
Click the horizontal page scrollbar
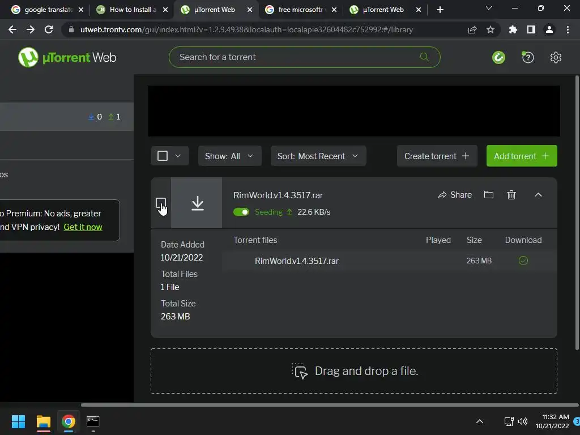coord(329,405)
